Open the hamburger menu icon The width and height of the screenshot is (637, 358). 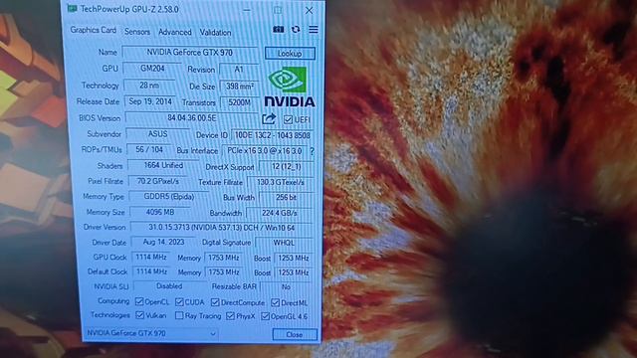[x=314, y=30]
